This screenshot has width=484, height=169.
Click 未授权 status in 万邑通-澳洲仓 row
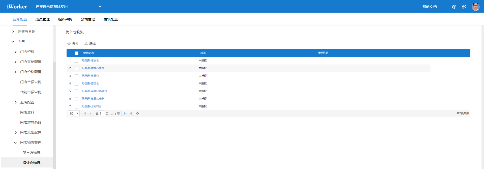point(203,61)
